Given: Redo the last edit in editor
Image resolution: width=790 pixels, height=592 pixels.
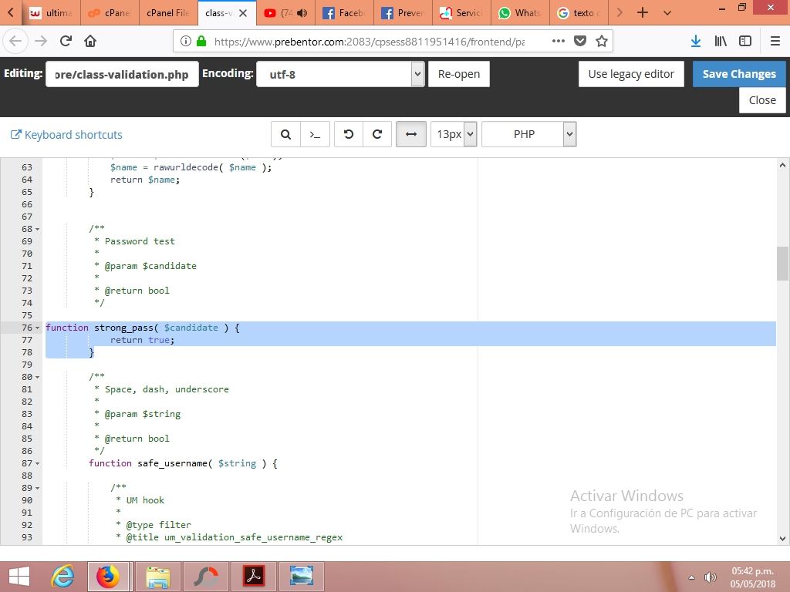Looking at the screenshot, I should 376,134.
